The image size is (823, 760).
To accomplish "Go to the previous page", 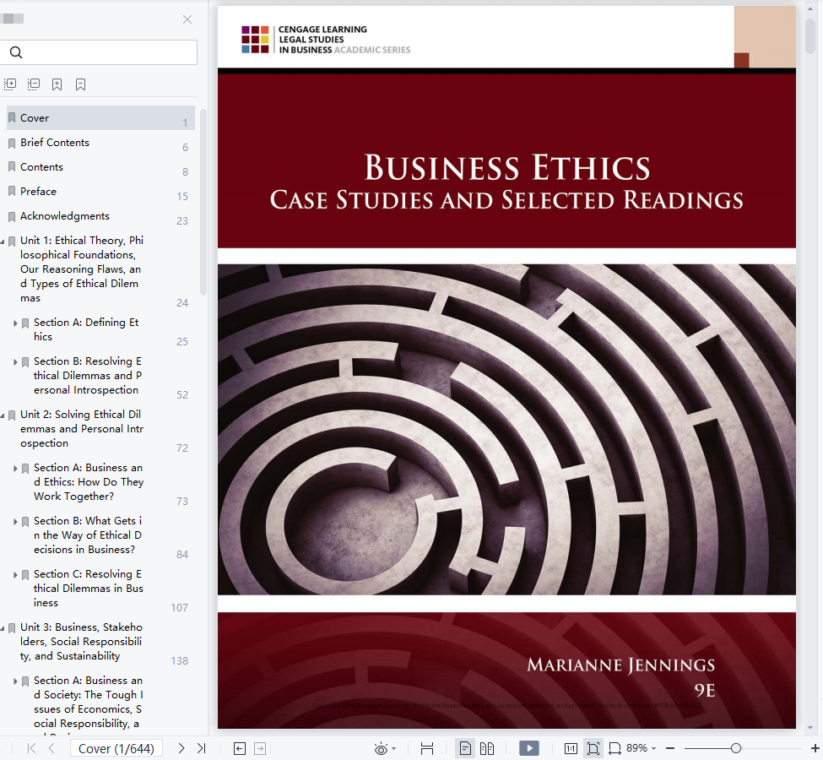I will (x=51, y=748).
